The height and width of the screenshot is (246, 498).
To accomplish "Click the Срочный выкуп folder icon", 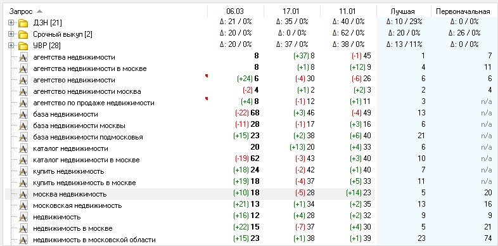I will (x=23, y=34).
